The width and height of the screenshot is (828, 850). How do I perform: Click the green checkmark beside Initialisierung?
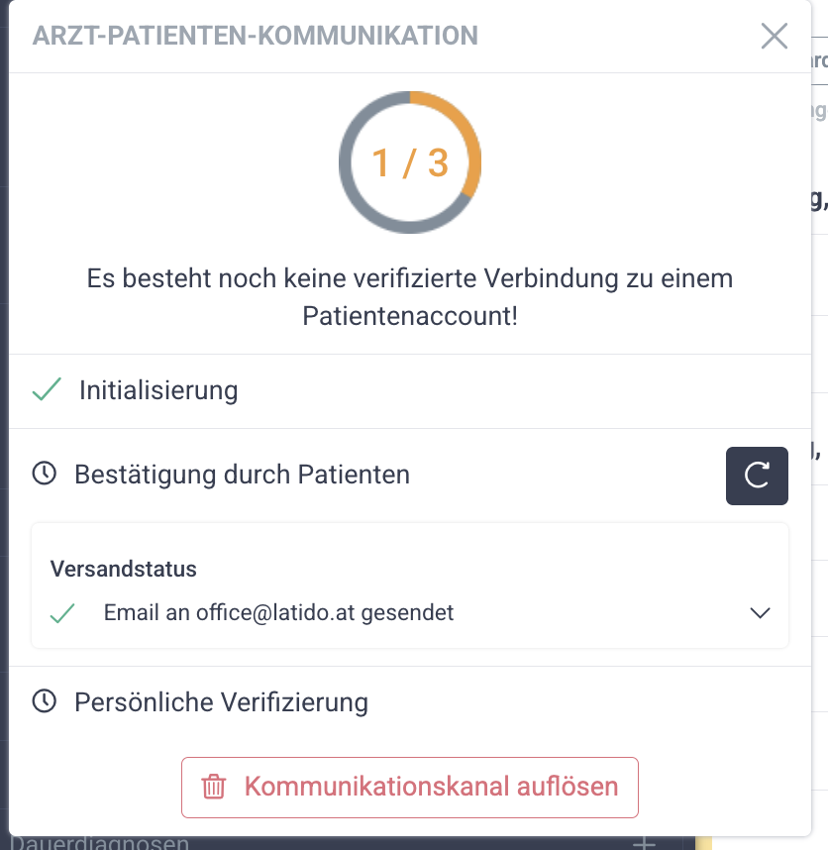[x=47, y=390]
